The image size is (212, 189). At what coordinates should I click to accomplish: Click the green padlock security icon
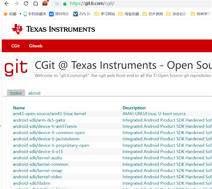point(65,4)
